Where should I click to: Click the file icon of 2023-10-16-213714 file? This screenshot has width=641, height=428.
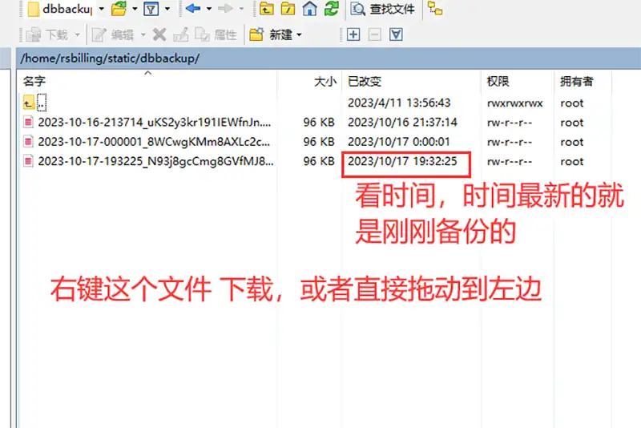click(x=28, y=122)
